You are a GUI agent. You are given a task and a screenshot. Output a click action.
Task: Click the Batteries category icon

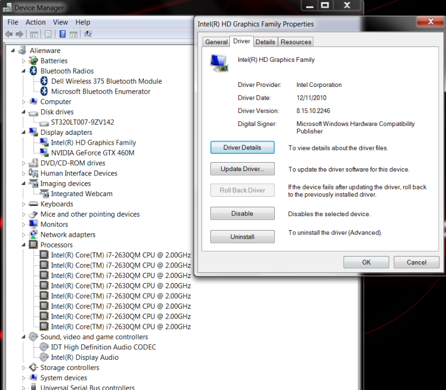coord(33,61)
